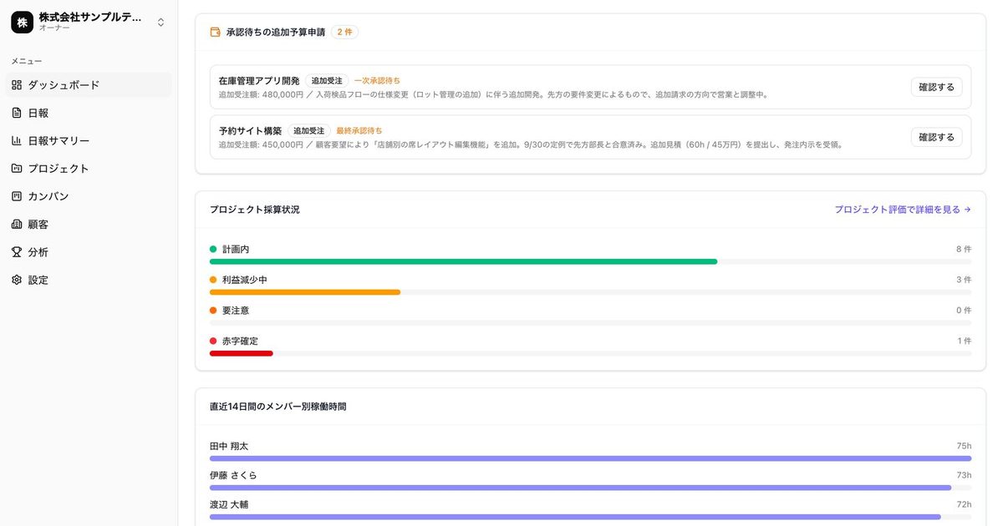Click the red 赤字確定 progress bar
1003x526 pixels.
pyautogui.click(x=242, y=354)
